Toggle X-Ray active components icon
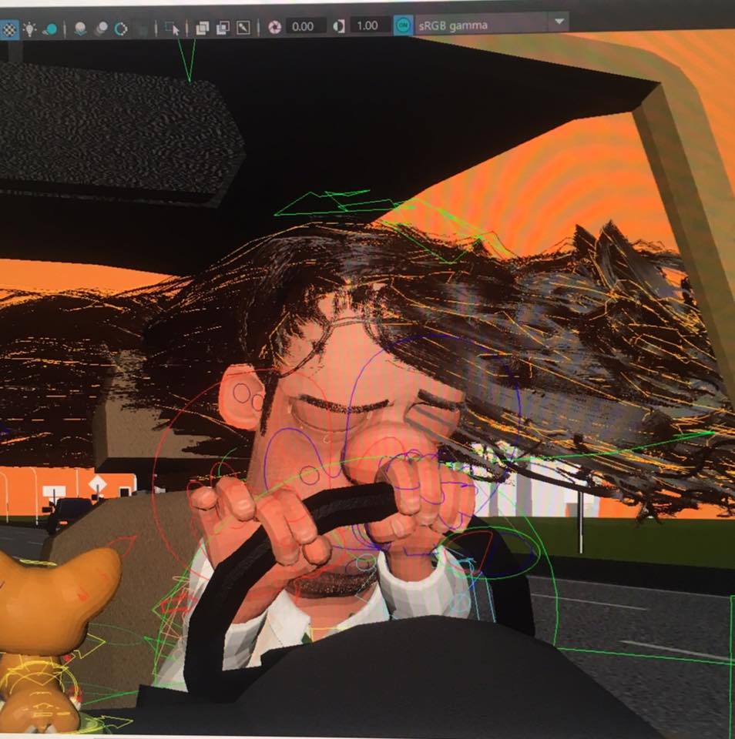The height and width of the screenshot is (739, 735). (223, 28)
